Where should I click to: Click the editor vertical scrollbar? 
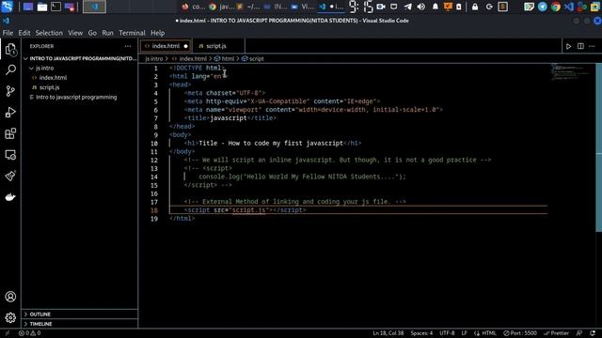coord(598,147)
